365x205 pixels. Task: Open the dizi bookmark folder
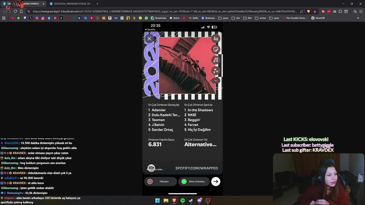click(x=236, y=18)
